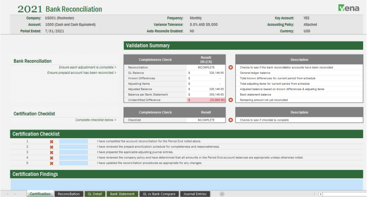Click red error icon beside Reconciliation row
The height and width of the screenshot is (197, 367).
click(x=230, y=67)
